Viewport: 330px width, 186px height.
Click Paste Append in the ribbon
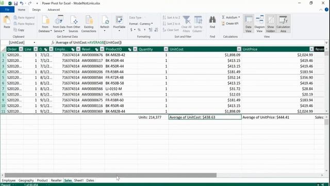[24, 18]
